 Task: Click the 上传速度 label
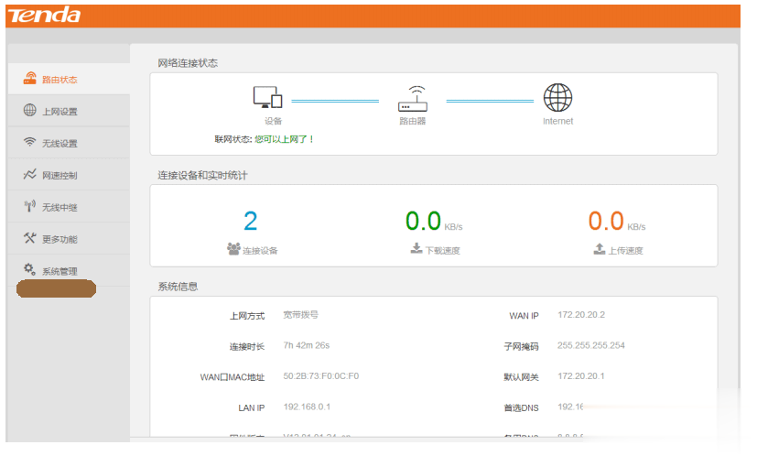[626, 250]
